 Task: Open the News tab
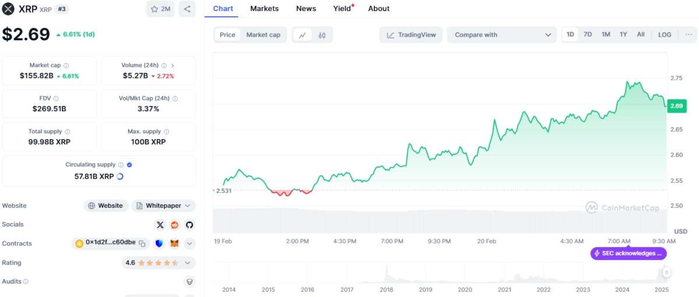click(306, 9)
